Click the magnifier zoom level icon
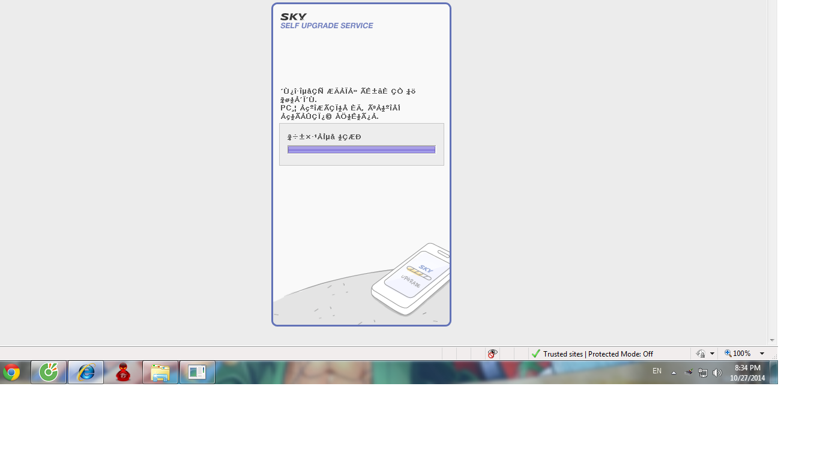The width and height of the screenshot is (820, 461). click(x=728, y=354)
